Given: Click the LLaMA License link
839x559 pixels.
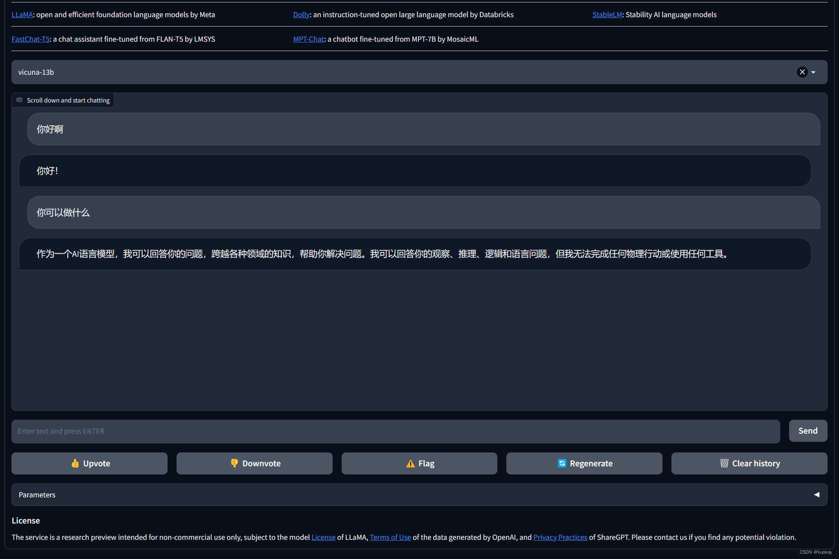Looking at the screenshot, I should coord(323,537).
